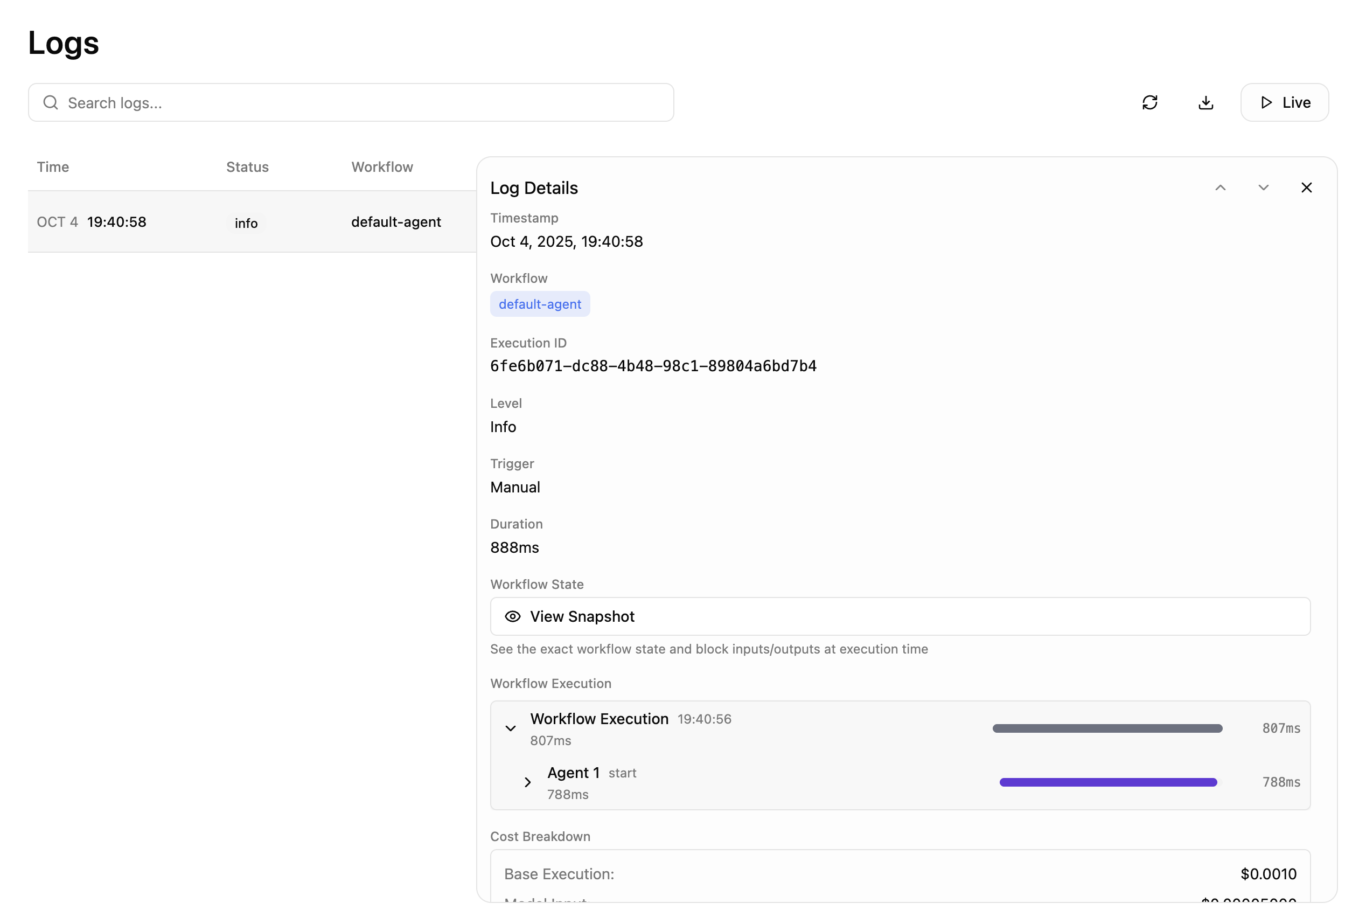Click inside the Search logs field
The width and height of the screenshot is (1352, 917).
(x=349, y=102)
